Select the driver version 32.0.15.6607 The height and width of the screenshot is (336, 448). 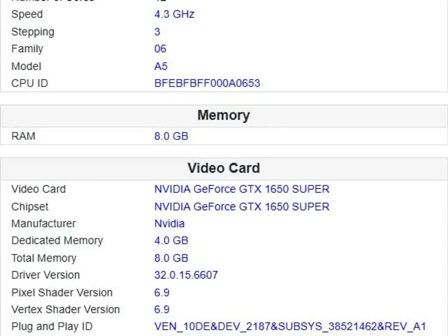[186, 275]
